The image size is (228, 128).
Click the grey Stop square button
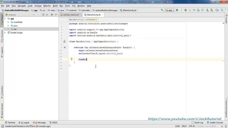coord(202,10)
